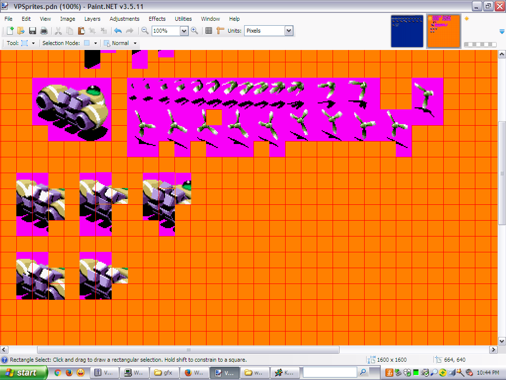Click the Paste clipboard icon
This screenshot has width=506, height=380.
[81, 31]
